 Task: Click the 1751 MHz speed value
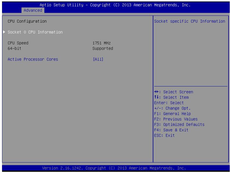(102, 43)
